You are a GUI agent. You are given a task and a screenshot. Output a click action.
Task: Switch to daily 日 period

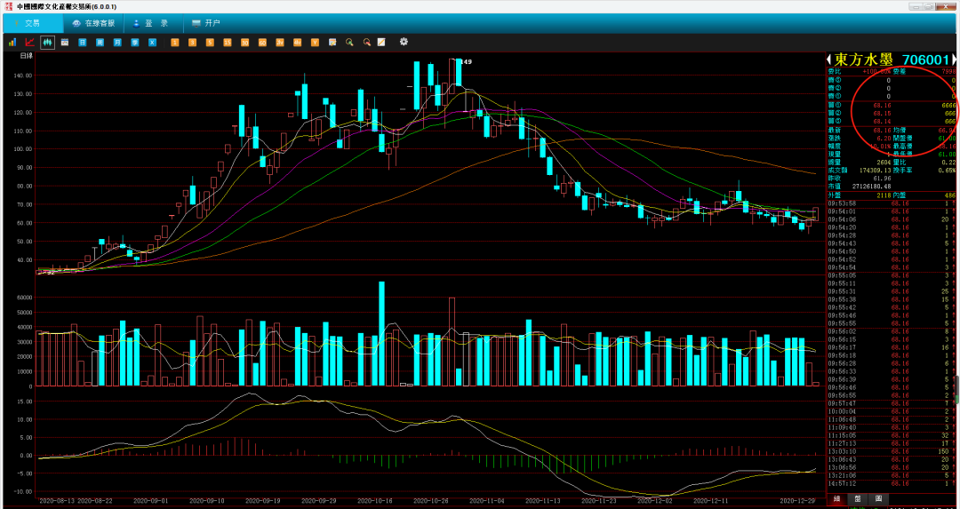(82, 43)
